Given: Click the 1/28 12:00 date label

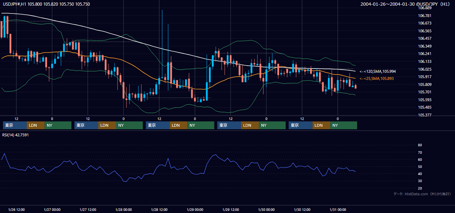Looking at the screenshot, I should click(159, 209).
